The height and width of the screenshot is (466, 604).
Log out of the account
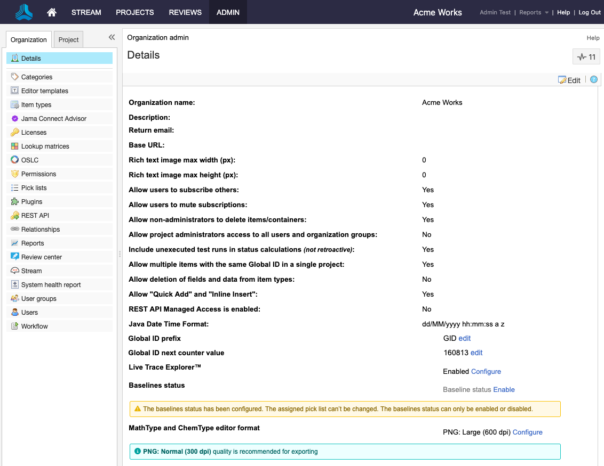590,12
